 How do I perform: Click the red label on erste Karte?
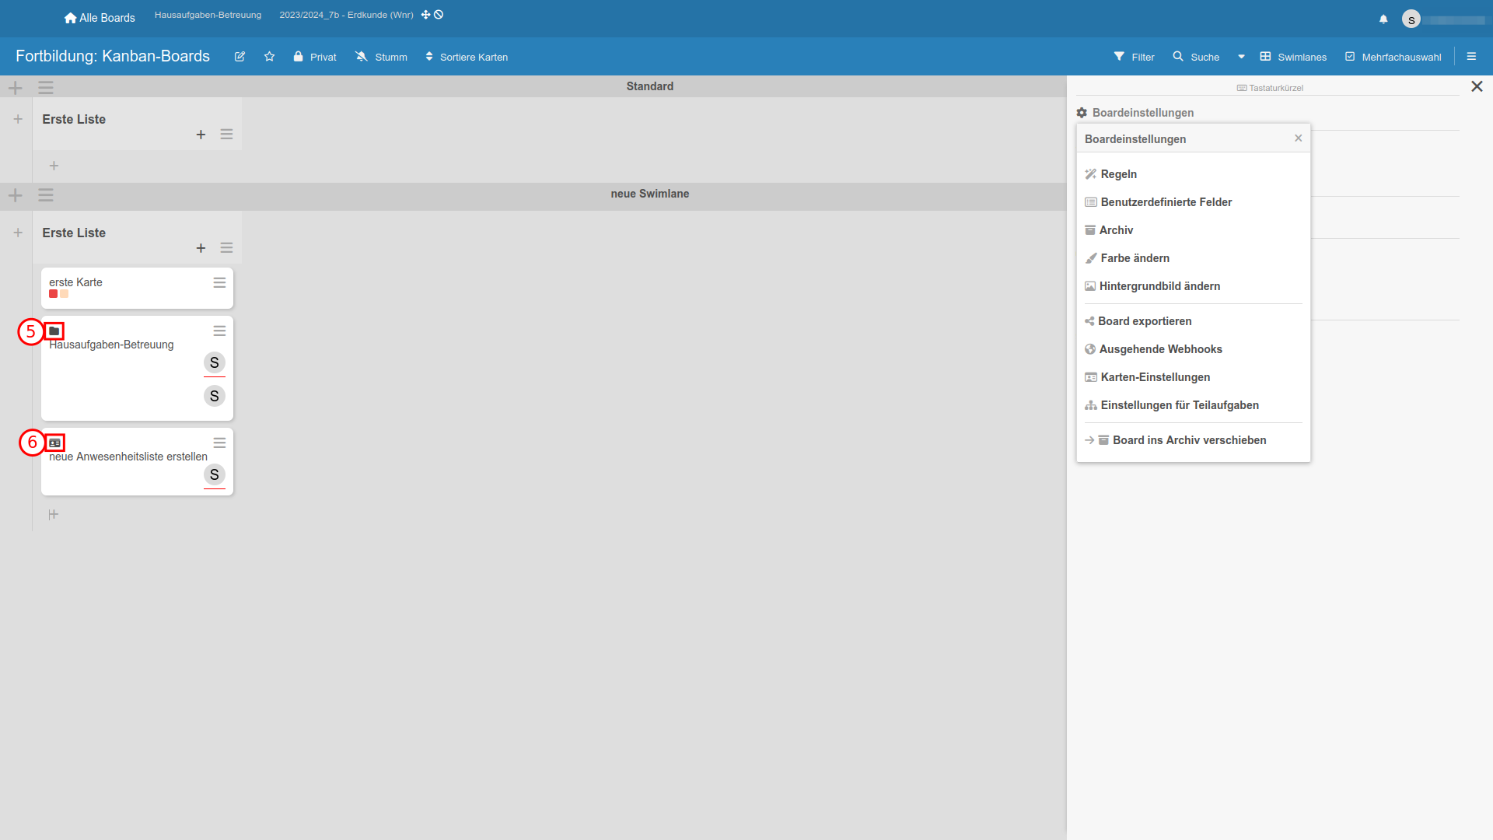coord(53,294)
